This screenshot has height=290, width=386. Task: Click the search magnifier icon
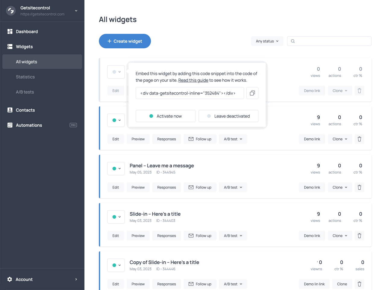click(x=293, y=41)
